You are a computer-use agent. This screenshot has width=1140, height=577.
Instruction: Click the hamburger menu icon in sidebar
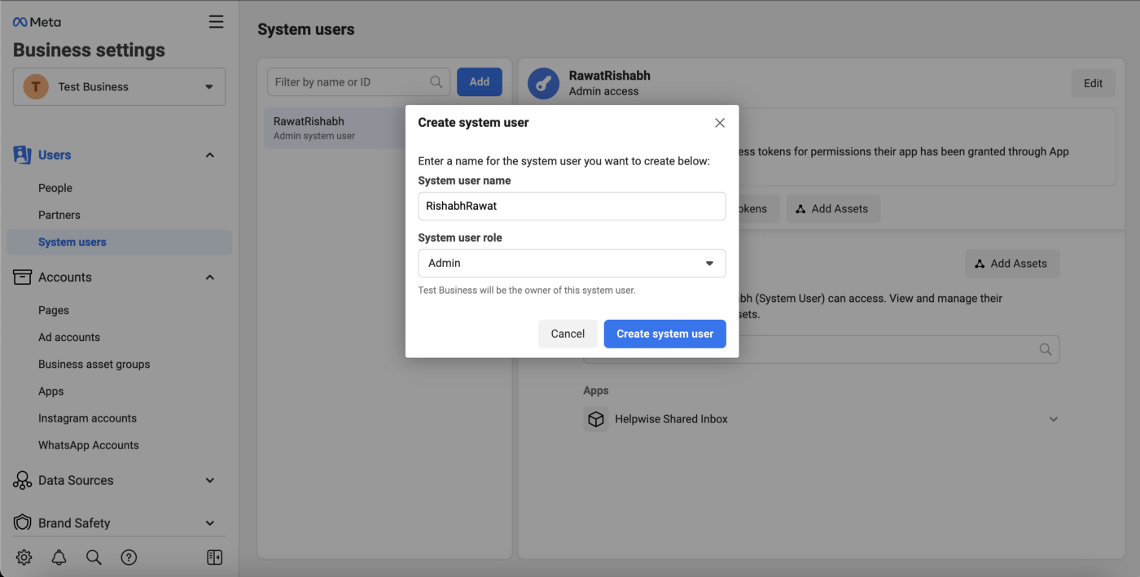click(x=216, y=22)
